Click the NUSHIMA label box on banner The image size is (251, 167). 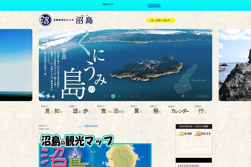[x=202, y=96]
